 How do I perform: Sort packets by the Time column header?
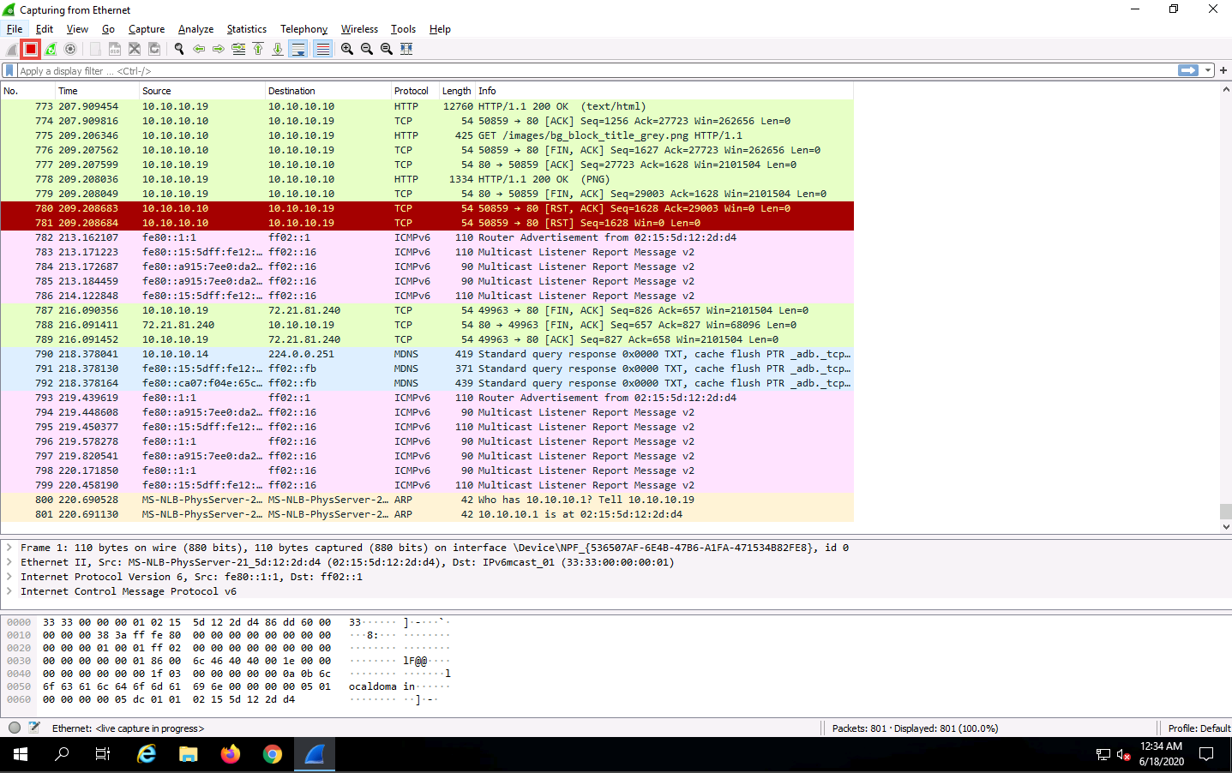pyautogui.click(x=97, y=91)
